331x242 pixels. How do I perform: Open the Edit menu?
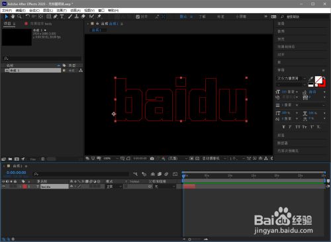(x=21, y=11)
